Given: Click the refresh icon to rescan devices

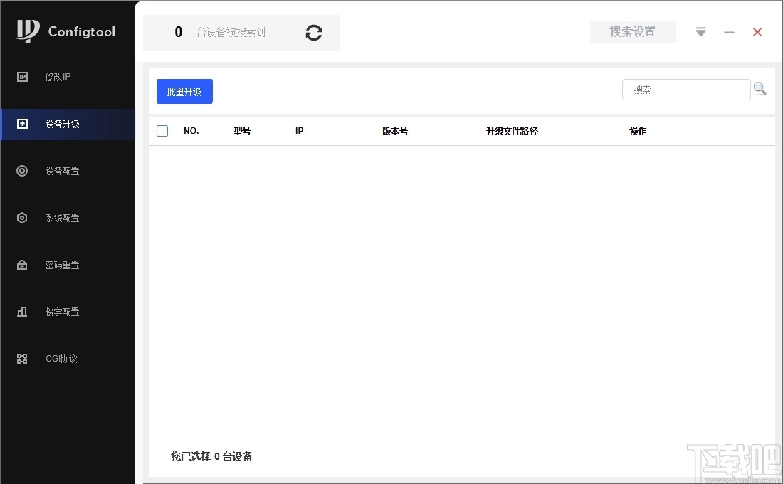Looking at the screenshot, I should 313,33.
